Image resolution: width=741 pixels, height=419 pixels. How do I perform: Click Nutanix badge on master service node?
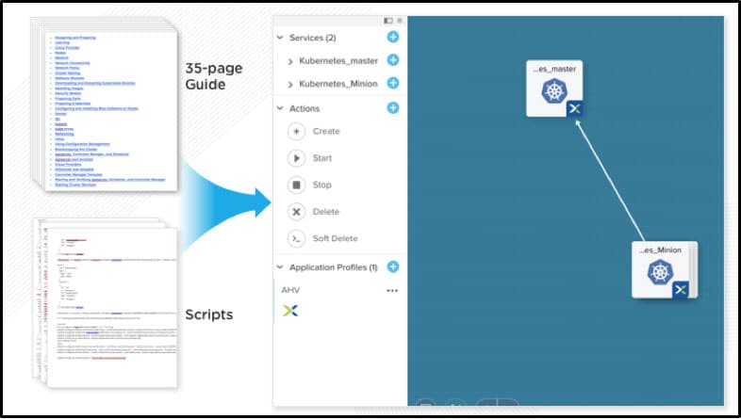pyautogui.click(x=574, y=109)
